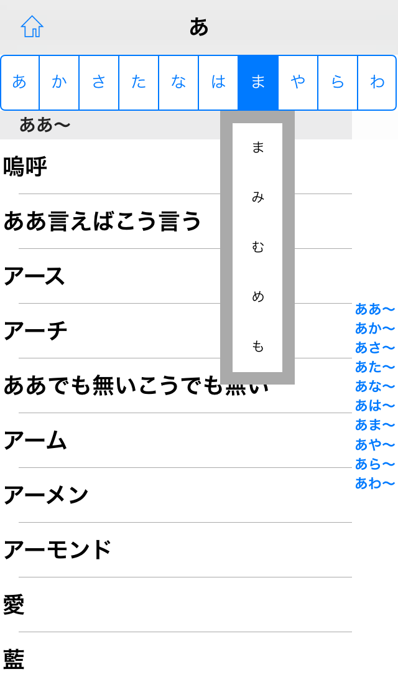
Task: Tap the や row tab
Action: coord(298,82)
